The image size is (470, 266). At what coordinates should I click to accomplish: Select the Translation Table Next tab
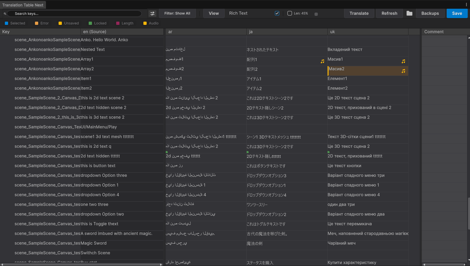[x=23, y=5]
